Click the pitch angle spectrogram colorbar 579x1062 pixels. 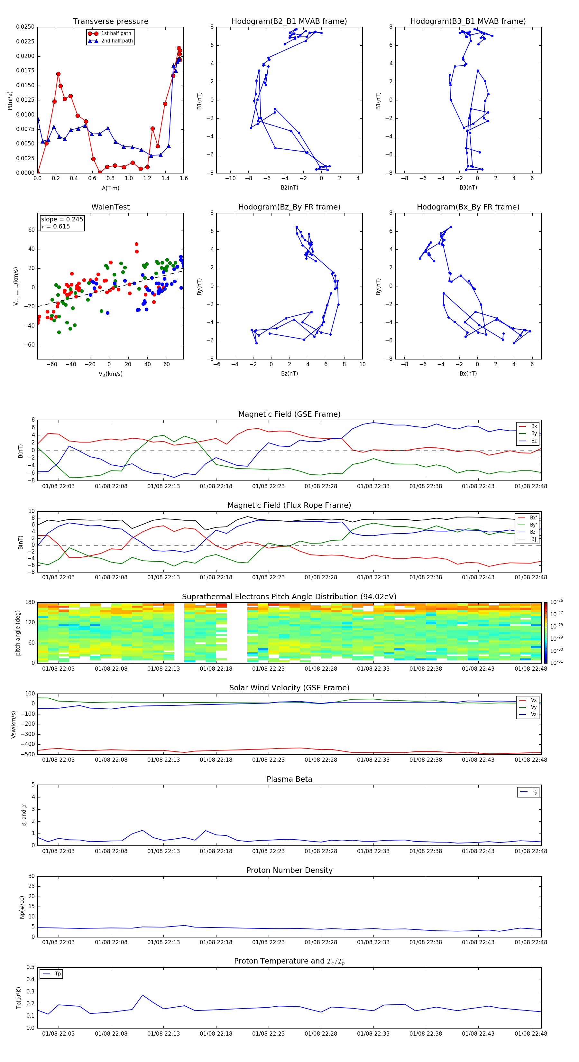click(x=545, y=632)
